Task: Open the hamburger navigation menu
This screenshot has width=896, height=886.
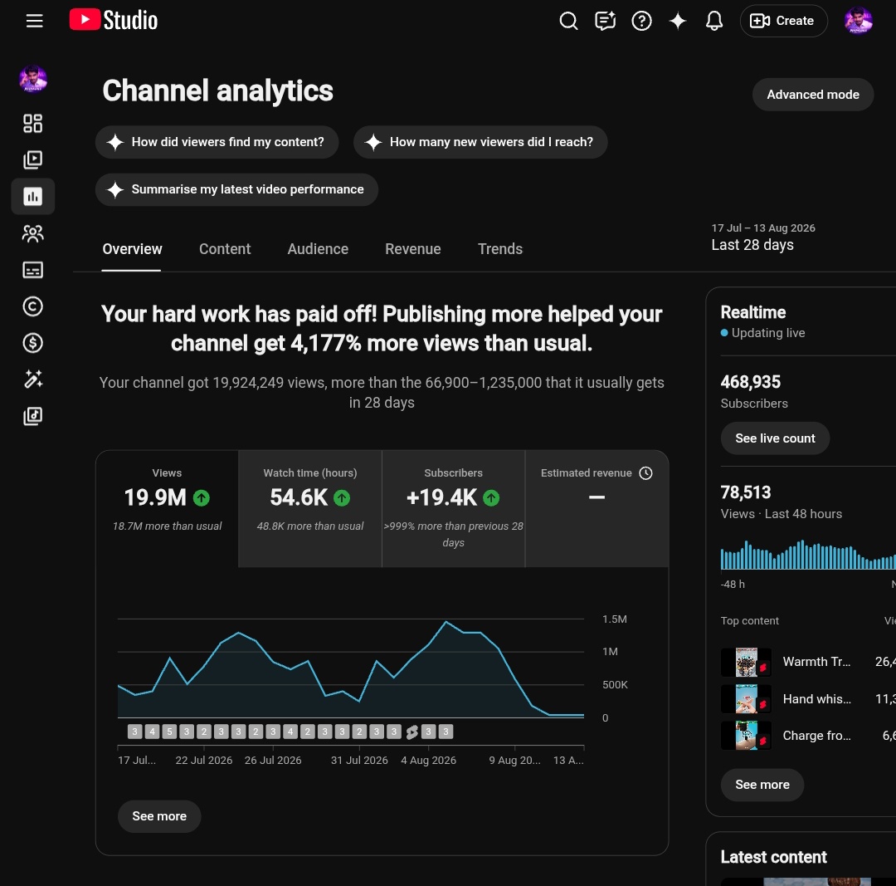Action: (x=34, y=21)
